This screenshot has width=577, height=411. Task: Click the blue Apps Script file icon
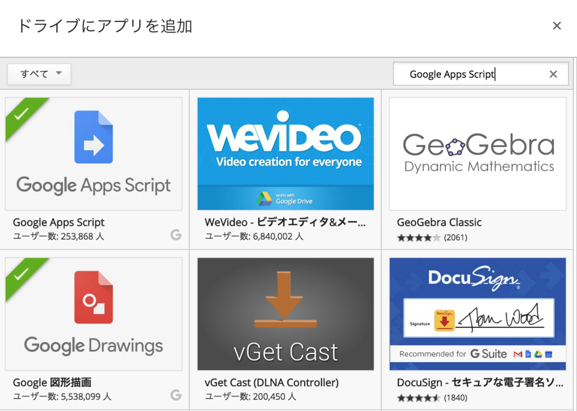[94, 137]
